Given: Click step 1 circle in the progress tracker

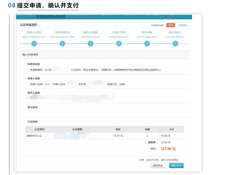Looking at the screenshot, I should pyautogui.click(x=34, y=43).
